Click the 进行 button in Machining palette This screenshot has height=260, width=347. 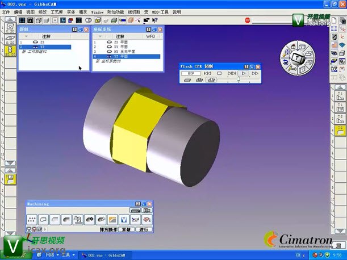(x=144, y=230)
